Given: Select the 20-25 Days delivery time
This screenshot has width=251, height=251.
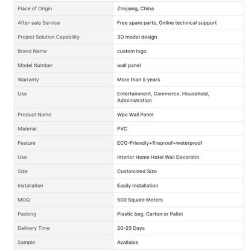Looking at the screenshot, I should pyautogui.click(x=131, y=228).
